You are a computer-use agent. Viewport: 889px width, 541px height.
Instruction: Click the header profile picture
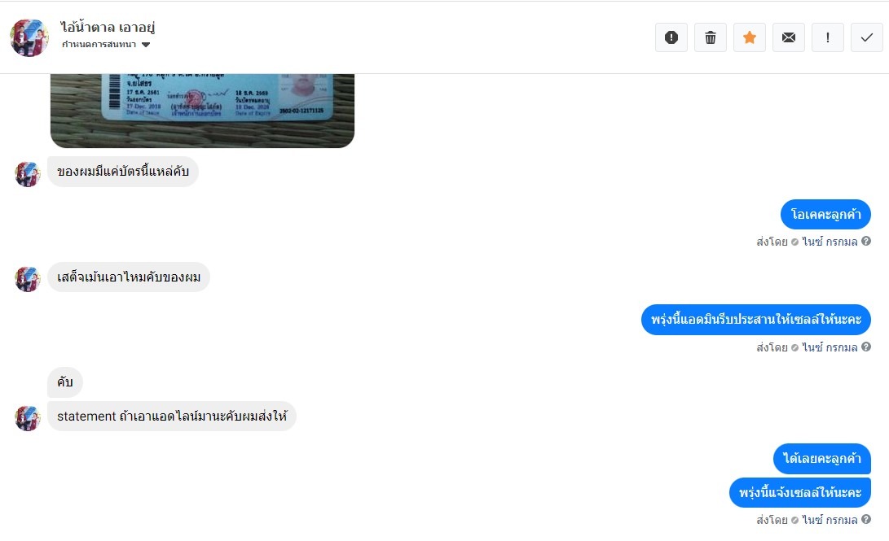click(x=29, y=38)
